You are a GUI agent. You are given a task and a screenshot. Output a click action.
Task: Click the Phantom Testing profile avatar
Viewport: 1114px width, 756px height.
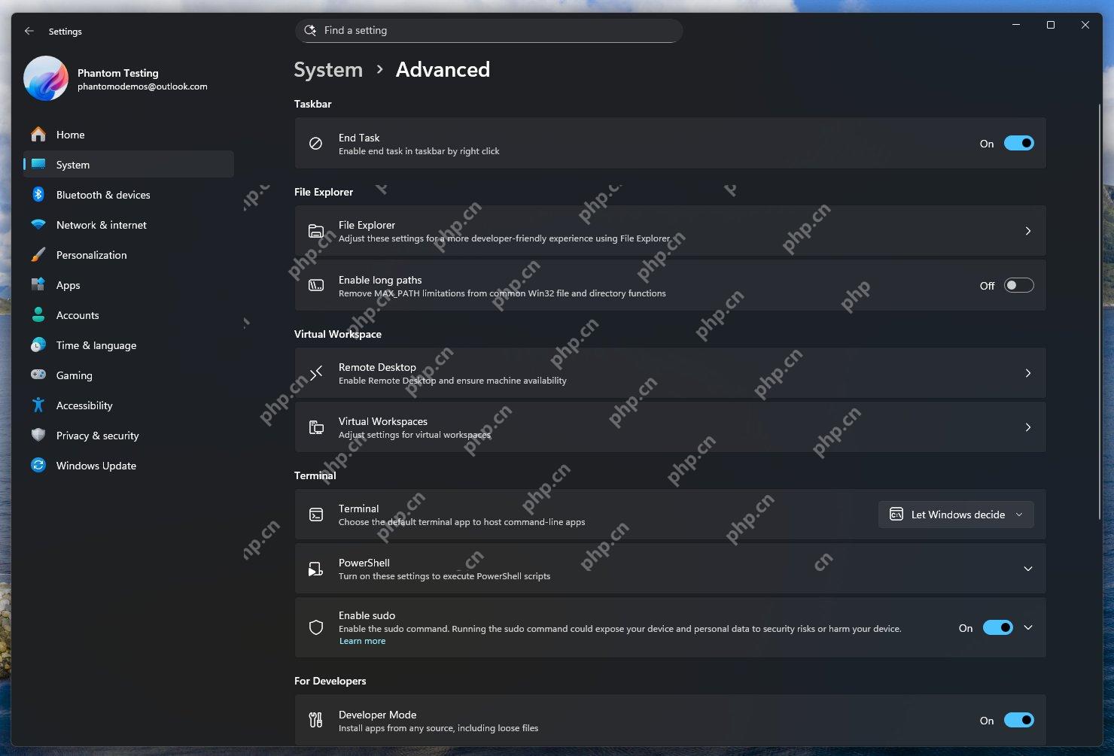46,78
